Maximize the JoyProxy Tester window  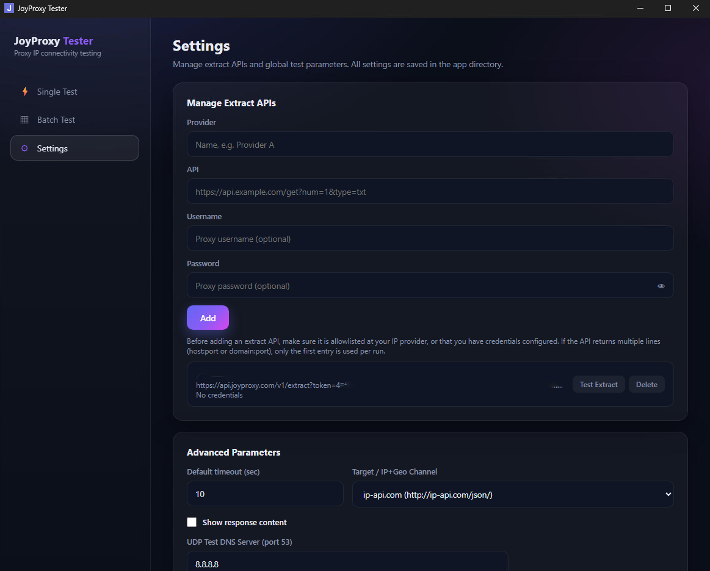[667, 8]
